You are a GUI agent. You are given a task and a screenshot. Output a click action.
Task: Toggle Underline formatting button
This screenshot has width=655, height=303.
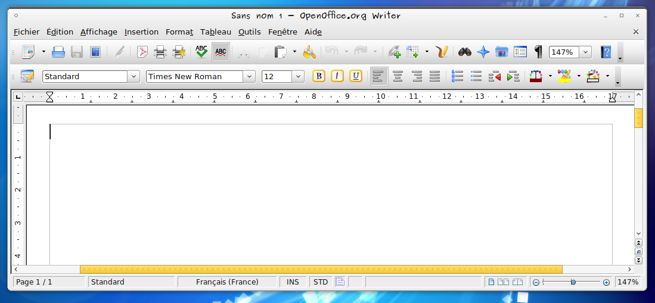(x=355, y=76)
